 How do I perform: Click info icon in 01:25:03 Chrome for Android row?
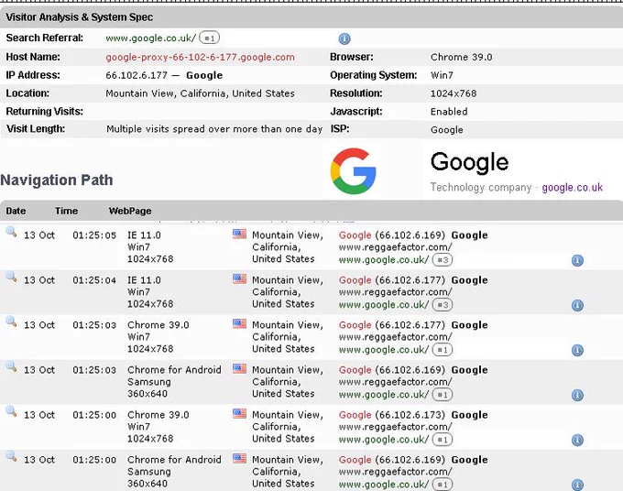[577, 395]
